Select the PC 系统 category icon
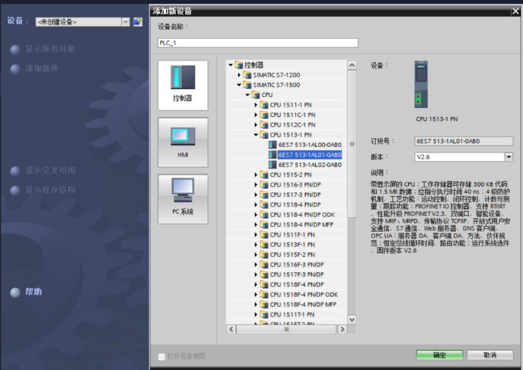This screenshot has width=523, height=370. [183, 199]
